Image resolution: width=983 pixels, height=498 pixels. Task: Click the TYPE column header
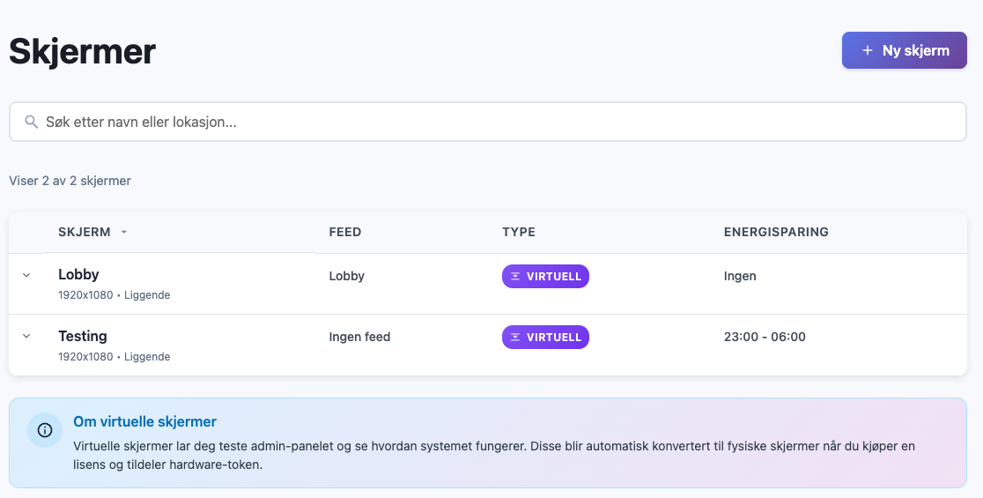click(x=519, y=232)
